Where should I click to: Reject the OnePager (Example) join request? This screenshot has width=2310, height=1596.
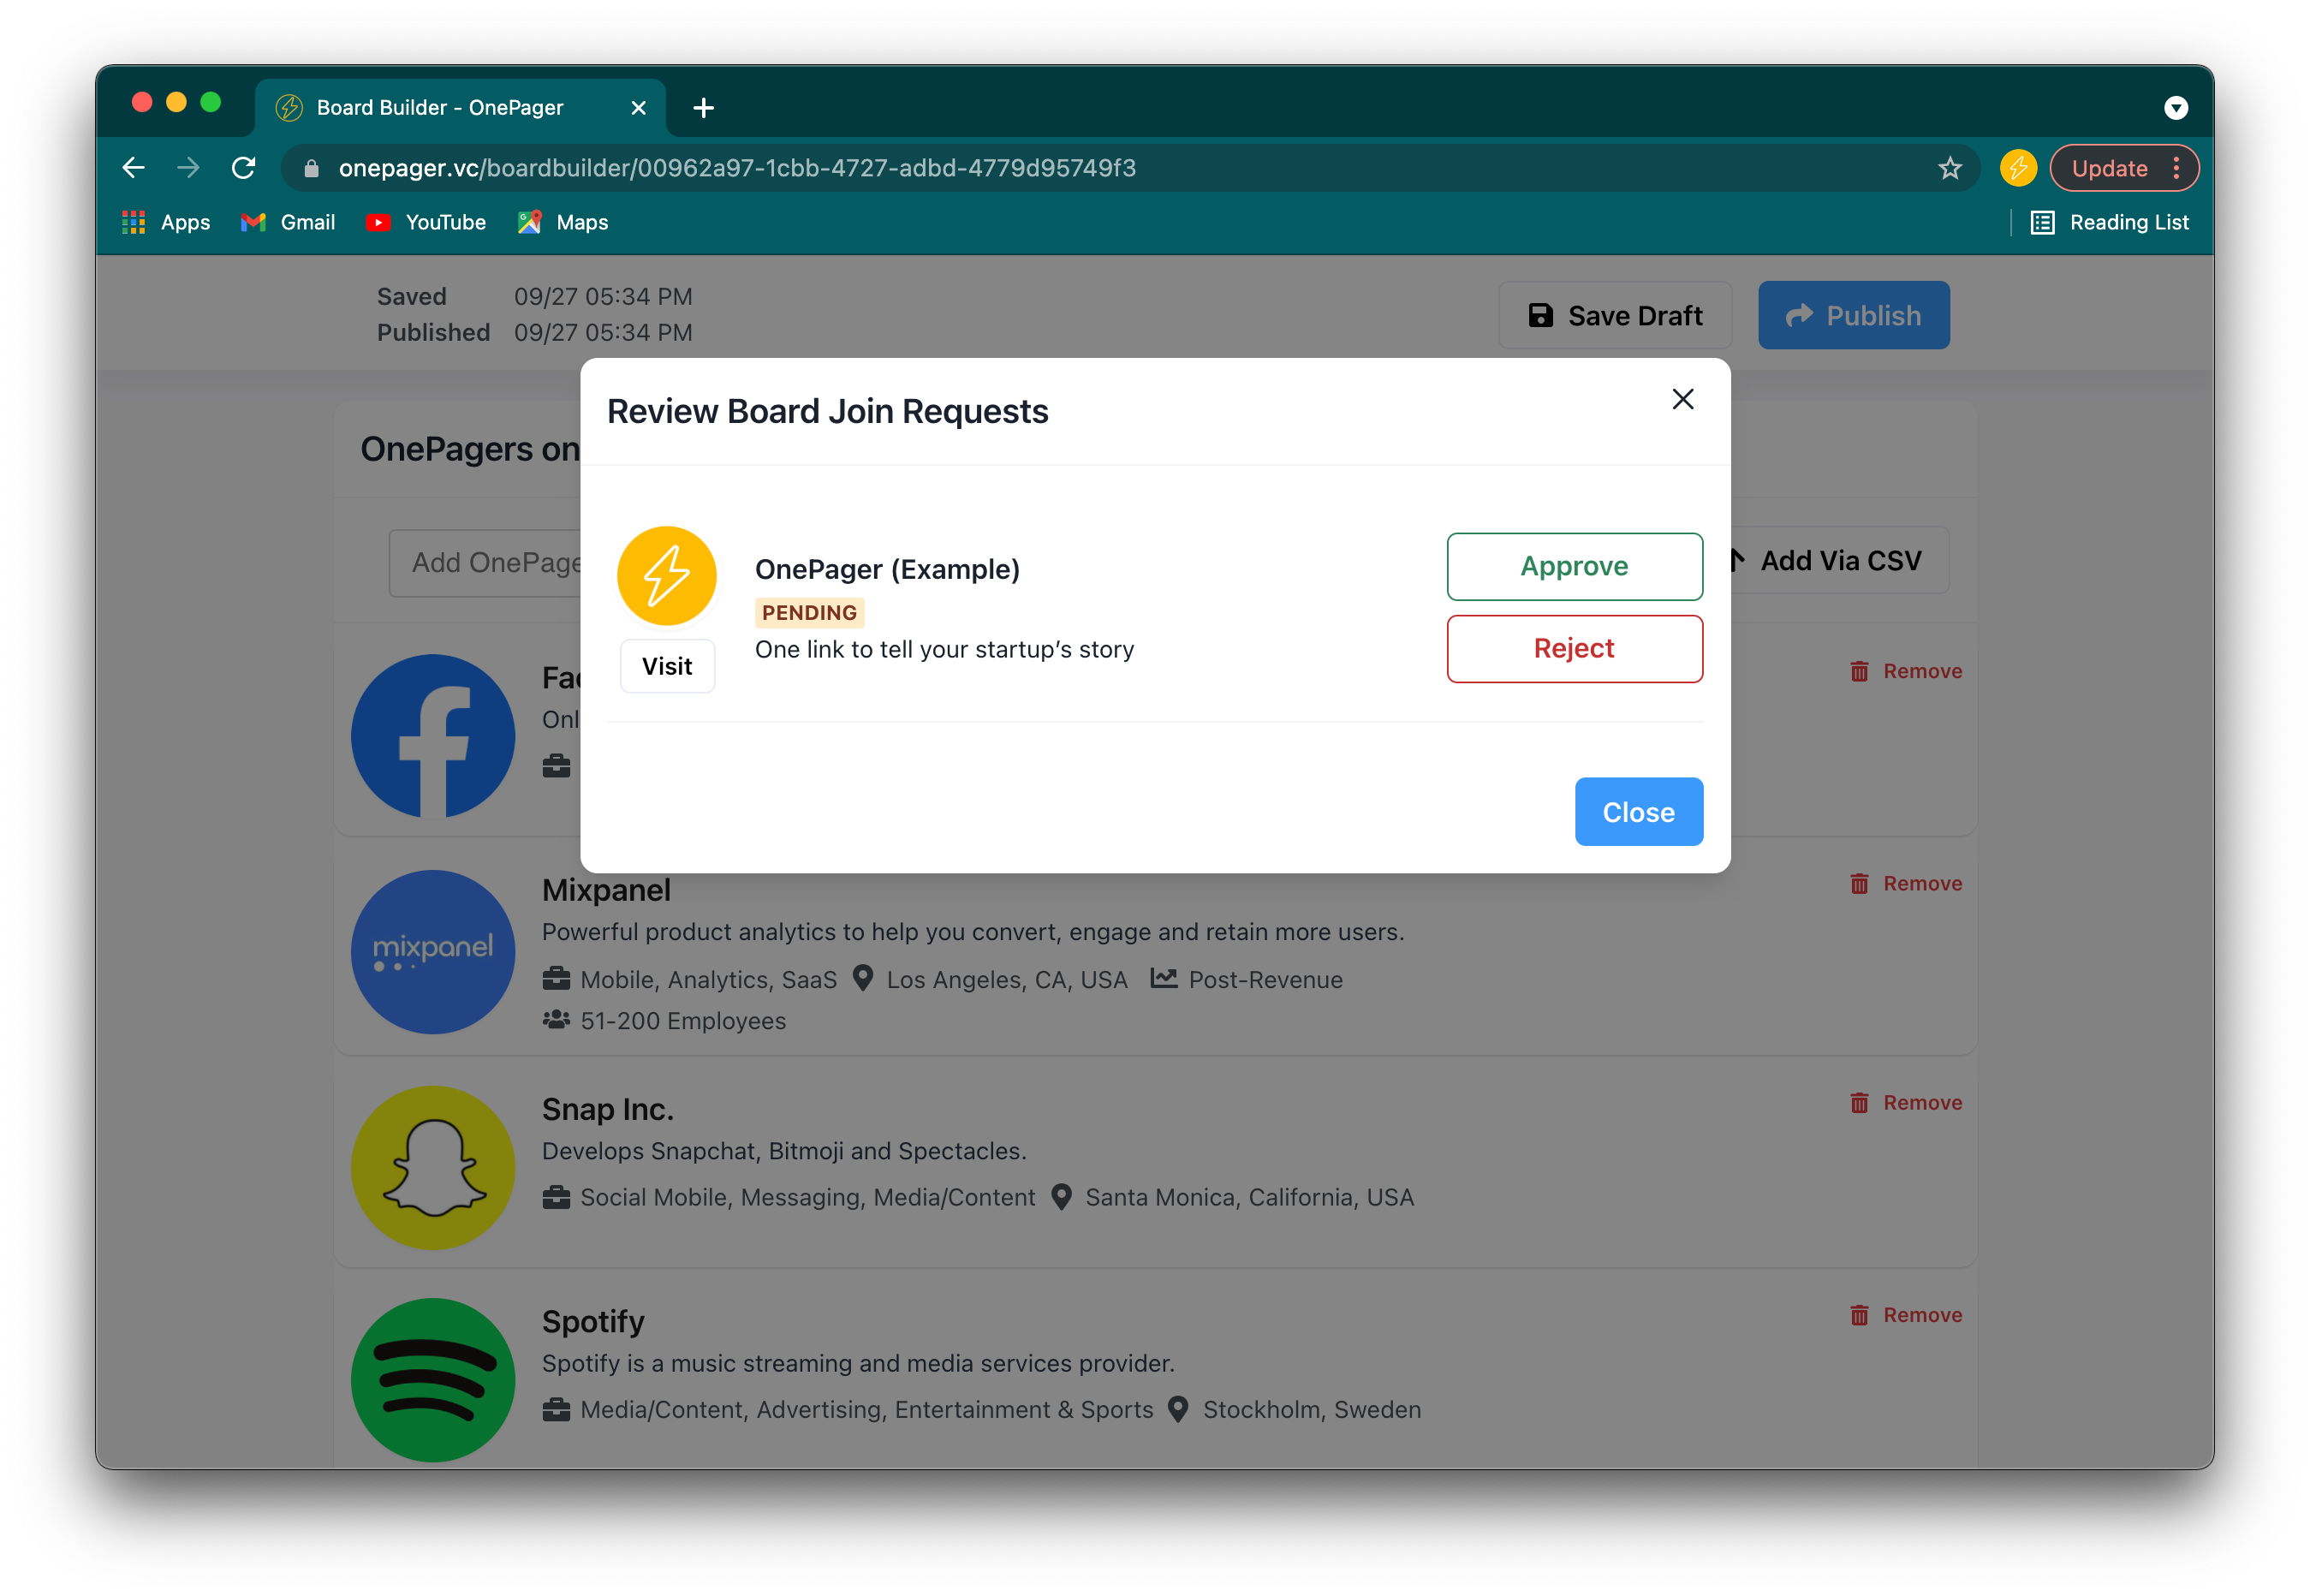[x=1574, y=648]
